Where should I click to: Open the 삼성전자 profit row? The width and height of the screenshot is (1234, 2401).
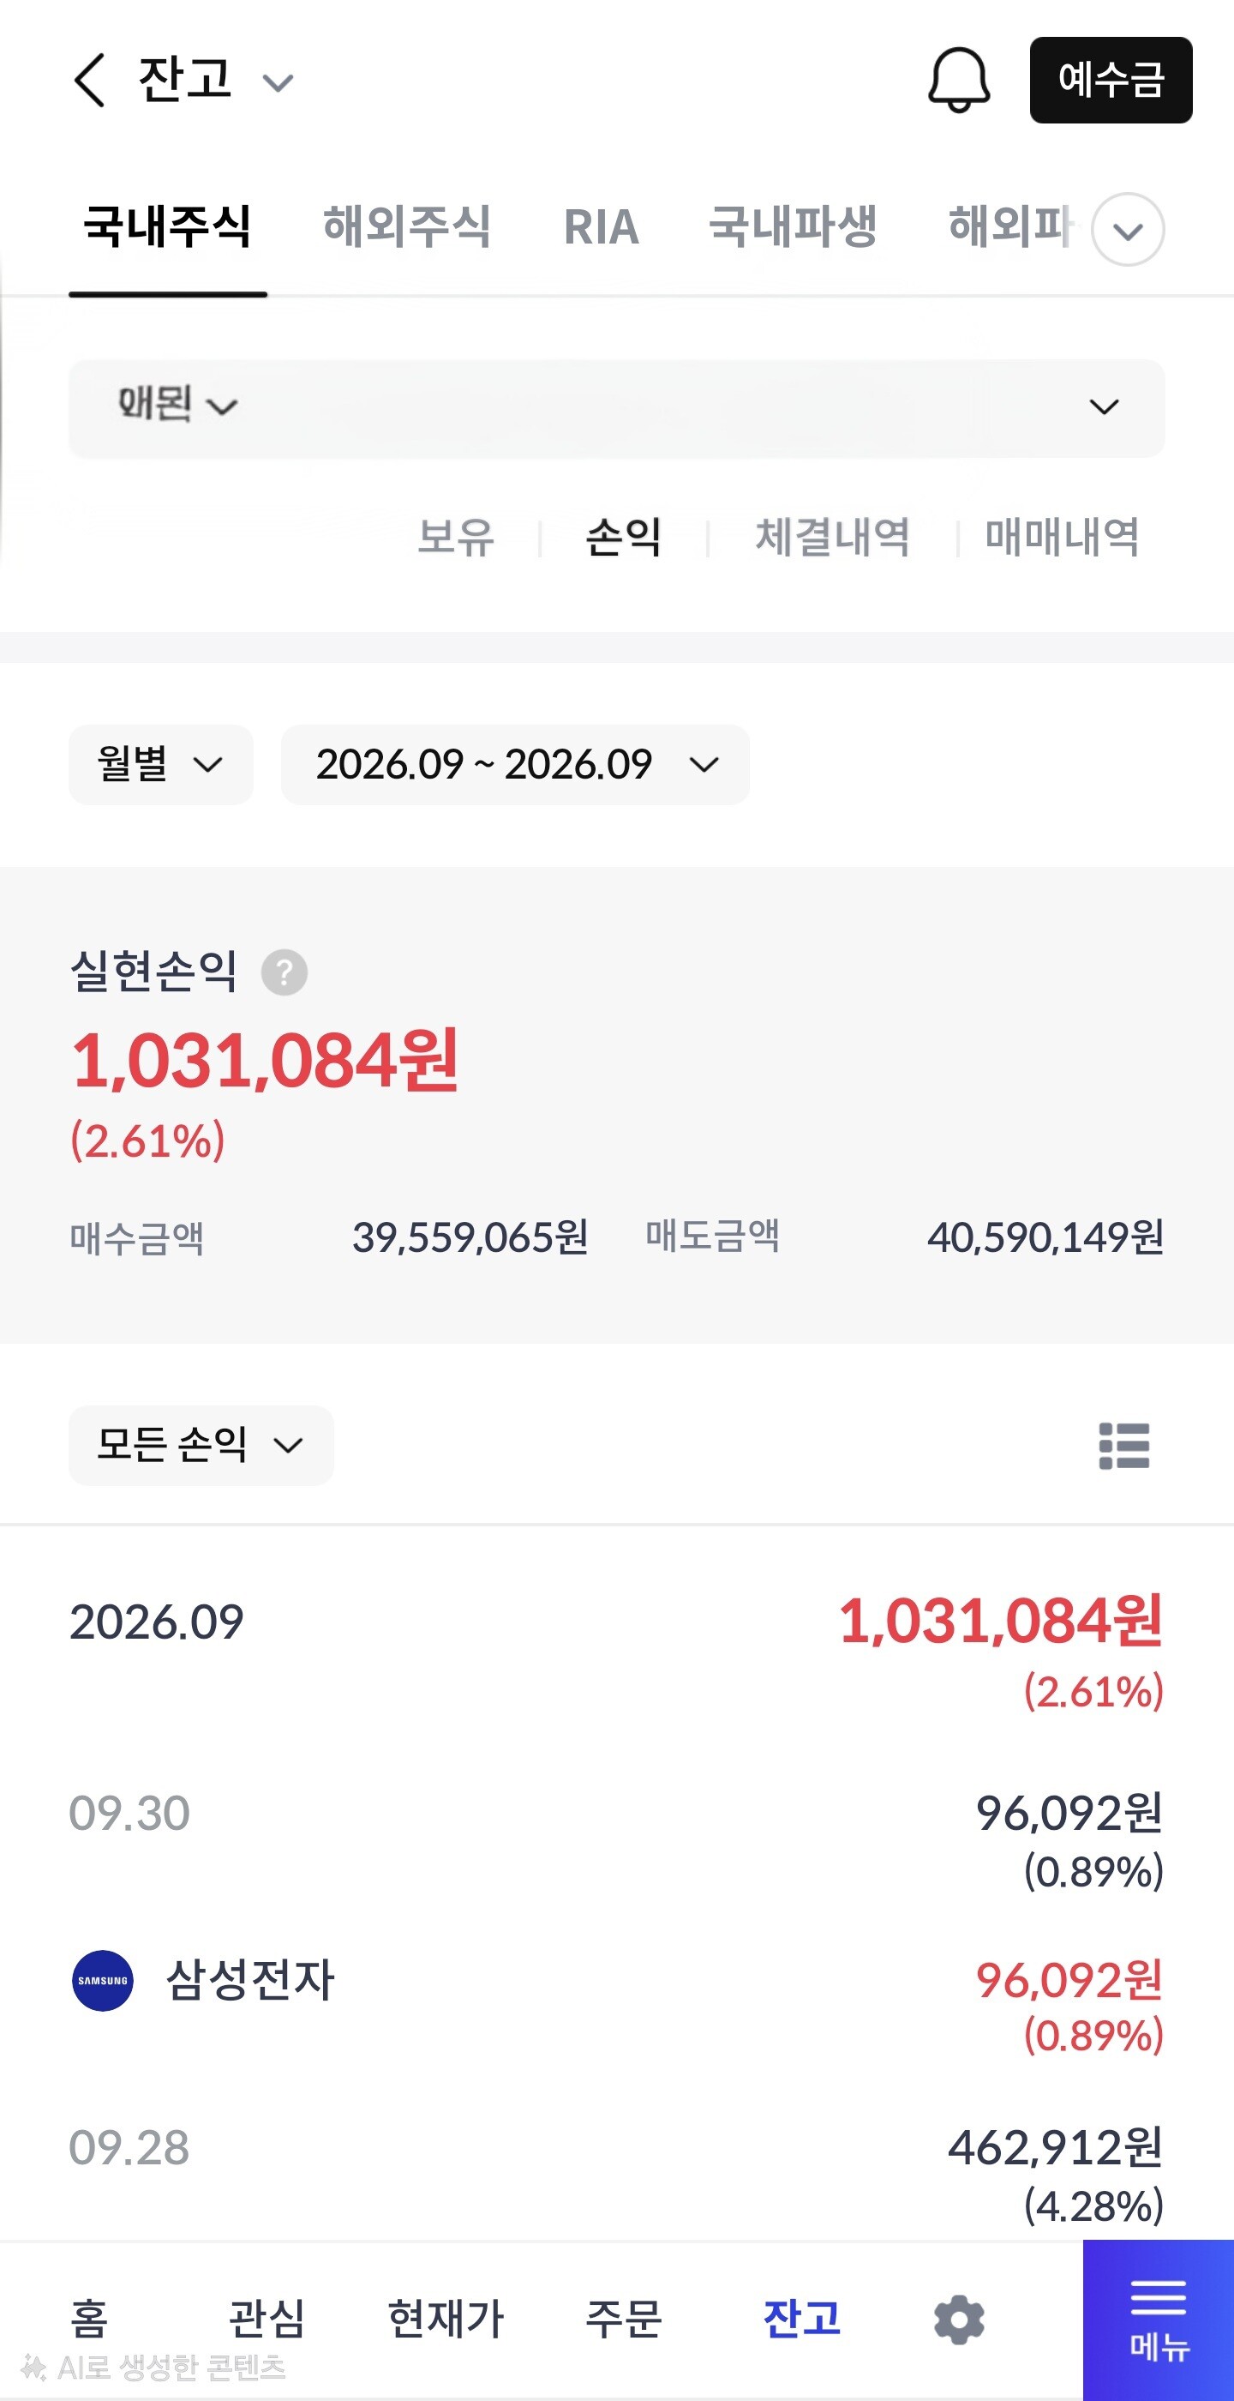point(616,1995)
